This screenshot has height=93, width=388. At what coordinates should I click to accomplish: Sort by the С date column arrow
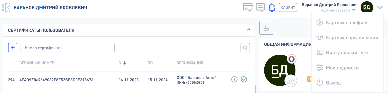point(125,63)
